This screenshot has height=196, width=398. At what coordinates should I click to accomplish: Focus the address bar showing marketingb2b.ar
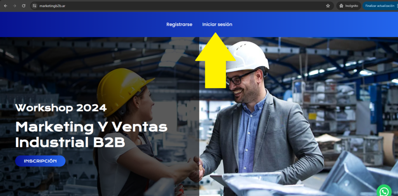click(x=178, y=6)
